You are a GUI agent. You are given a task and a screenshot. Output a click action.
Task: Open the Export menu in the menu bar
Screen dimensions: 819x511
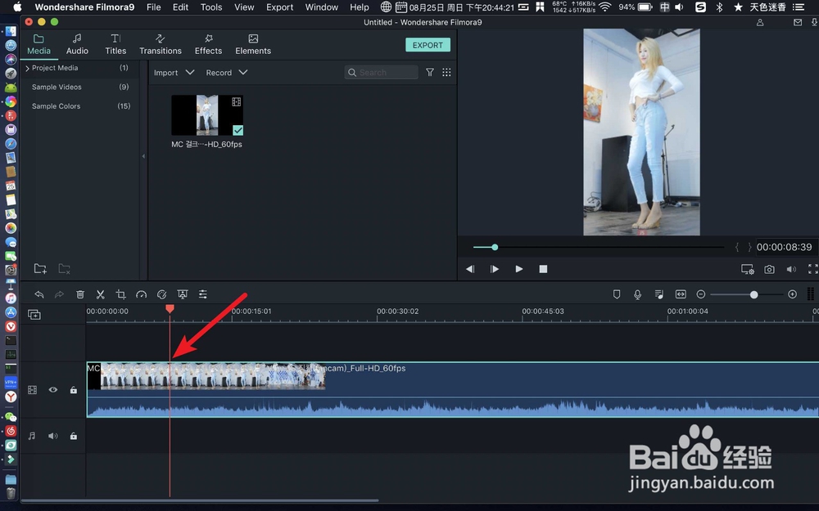point(279,7)
